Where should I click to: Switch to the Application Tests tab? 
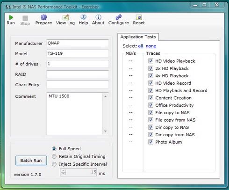pyautogui.click(x=138, y=37)
